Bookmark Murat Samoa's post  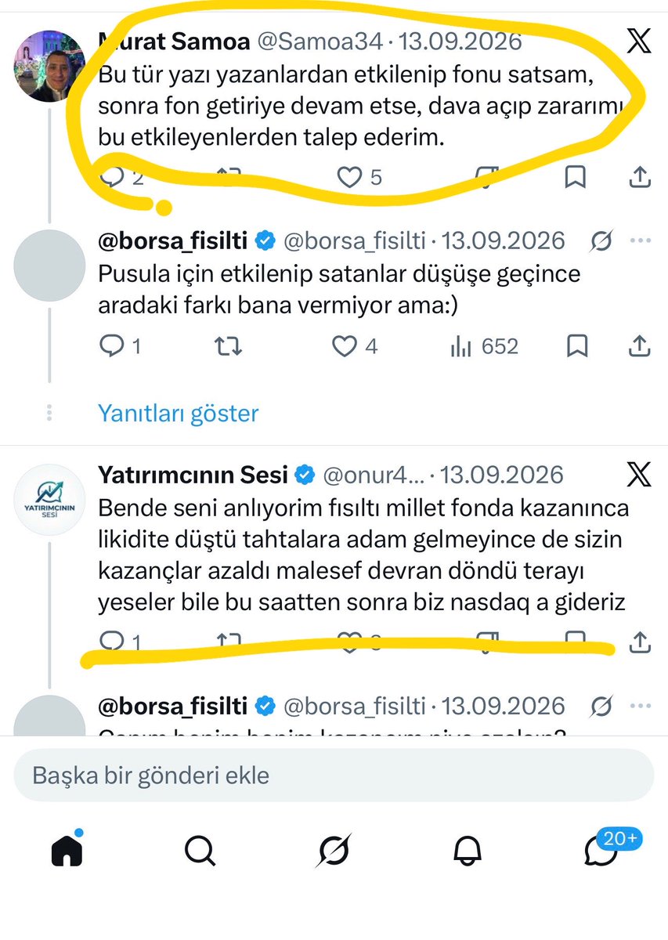coord(576,178)
